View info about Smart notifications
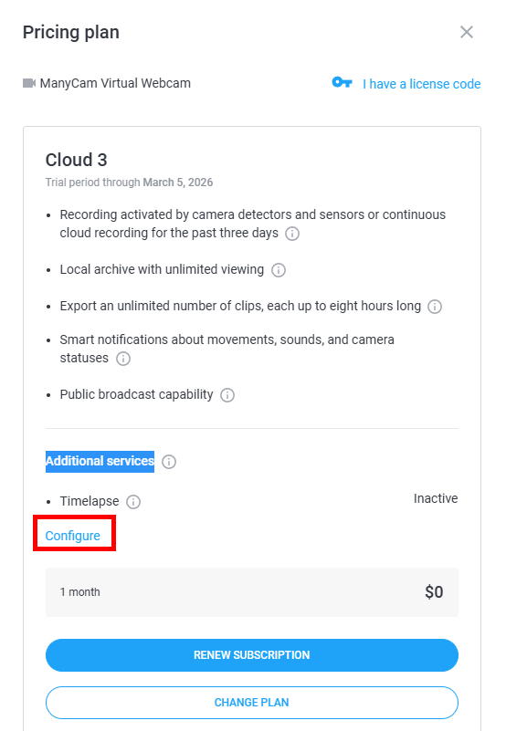The width and height of the screenshot is (506, 731). 123,359
